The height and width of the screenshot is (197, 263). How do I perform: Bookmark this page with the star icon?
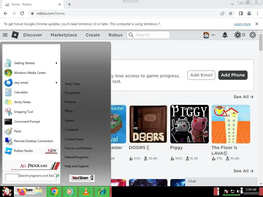point(231,13)
